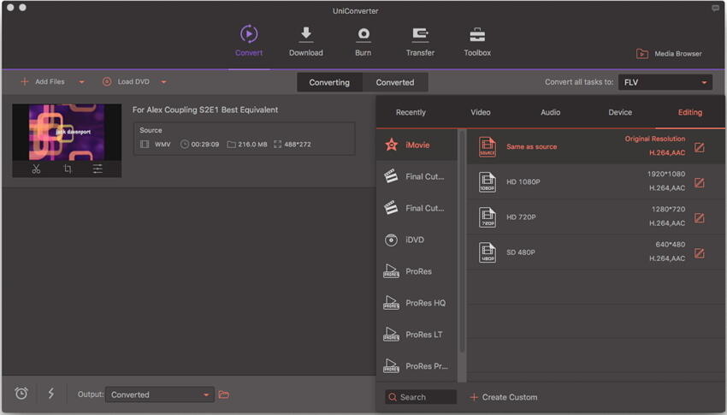The width and height of the screenshot is (727, 415).
Task: Click the video title For Alex Coupling S2E1
Action: [205, 110]
